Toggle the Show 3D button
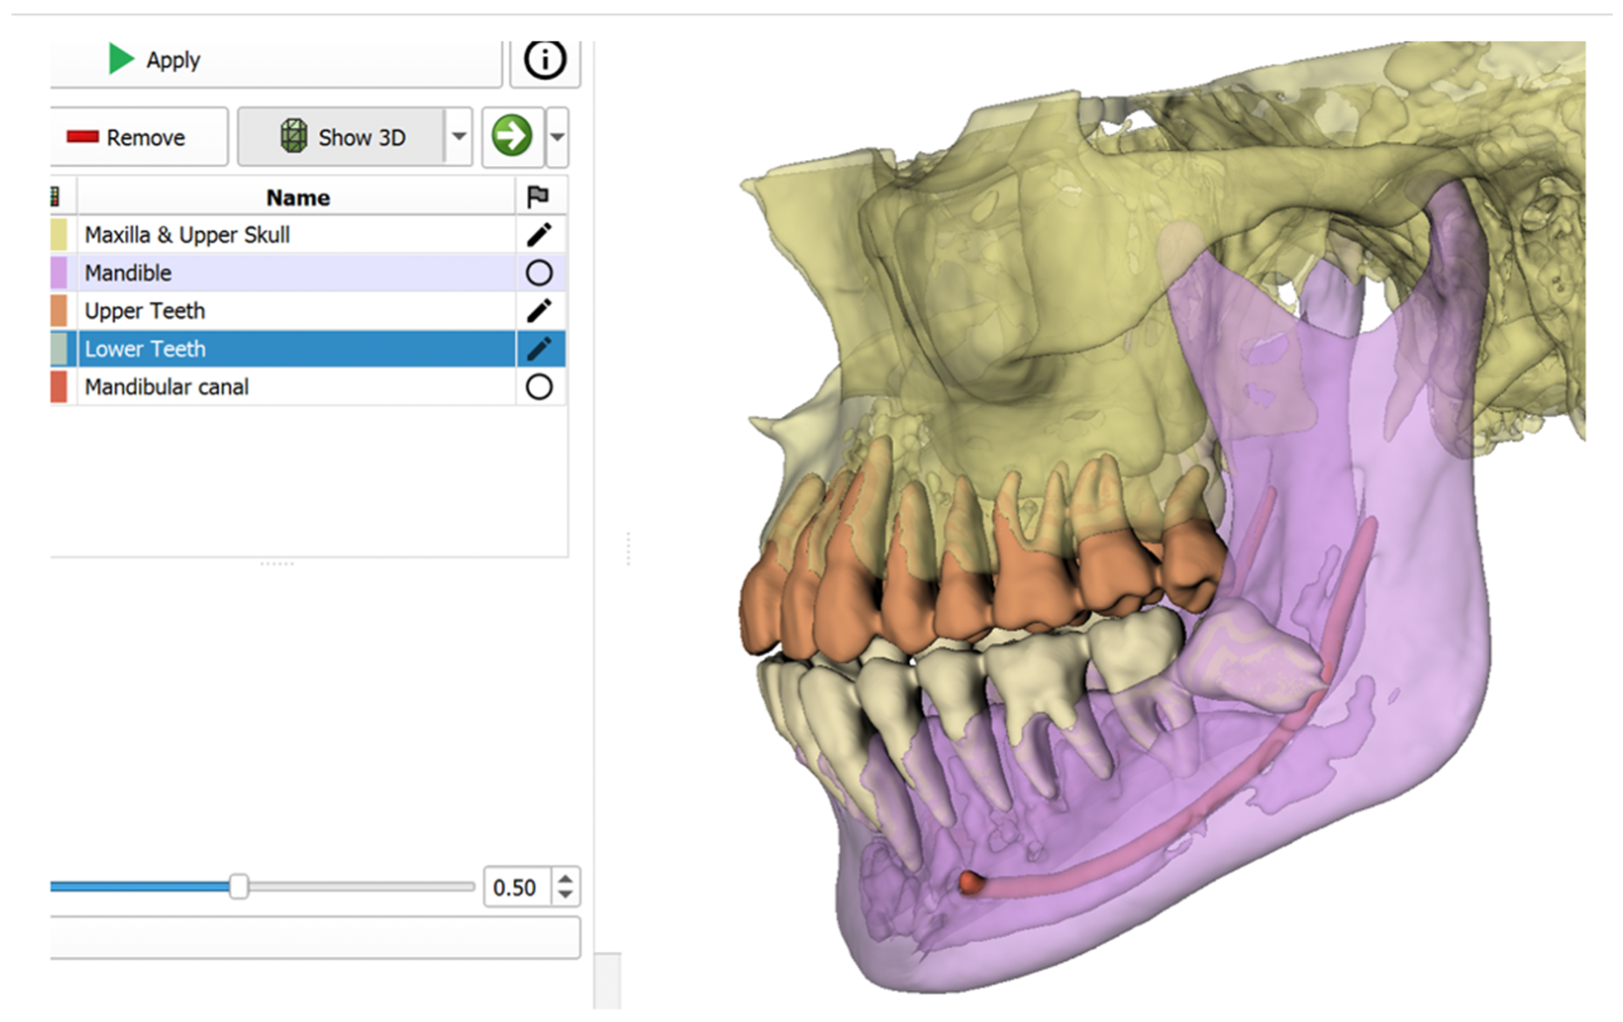Viewport: 1623px width, 1022px height. [x=343, y=137]
